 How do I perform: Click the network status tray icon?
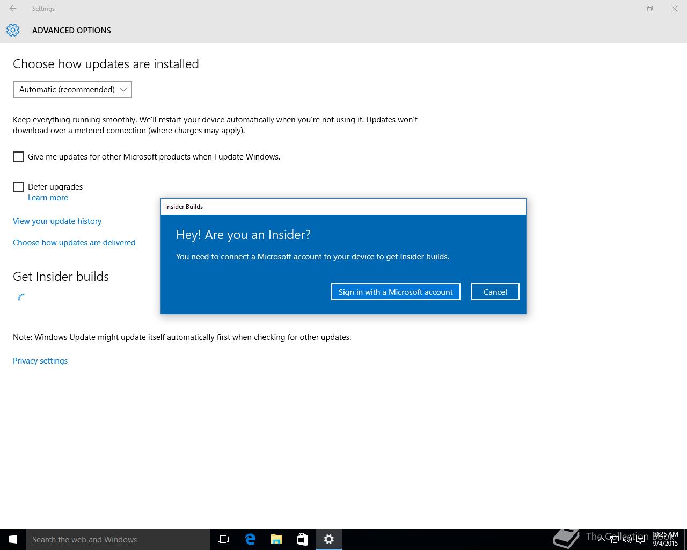tap(615, 539)
